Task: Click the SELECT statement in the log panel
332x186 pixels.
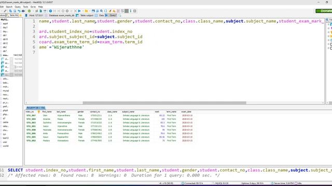Action: point(170,170)
